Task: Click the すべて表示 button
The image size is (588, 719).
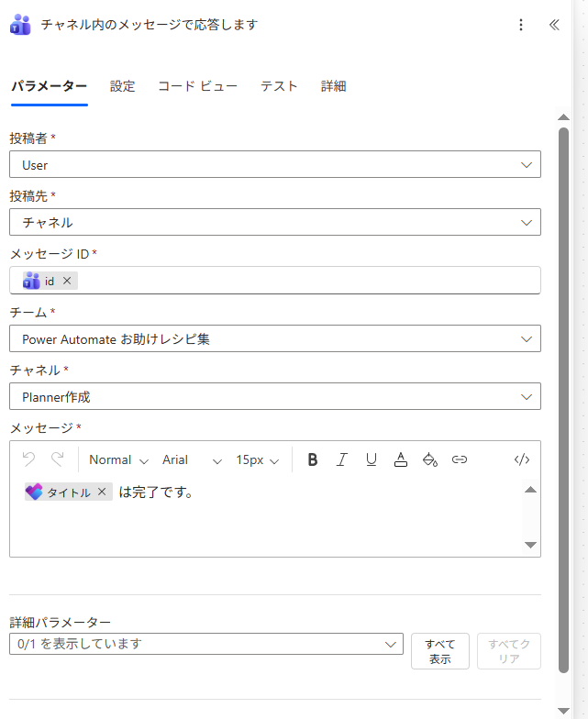Action: 440,651
